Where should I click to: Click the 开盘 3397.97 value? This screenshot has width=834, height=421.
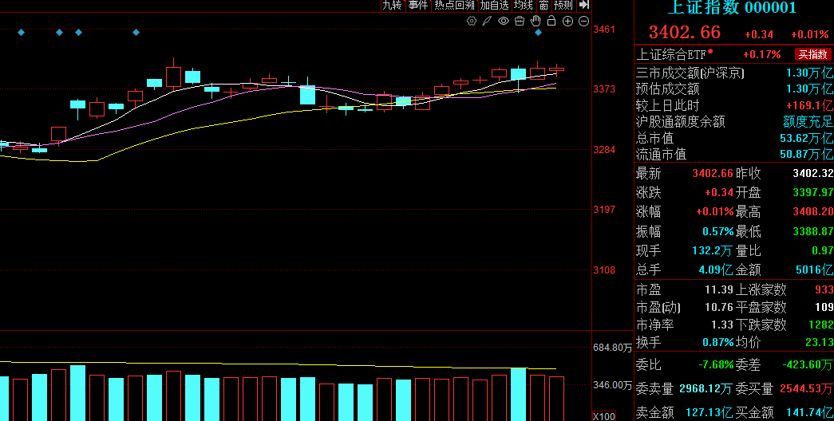[812, 192]
